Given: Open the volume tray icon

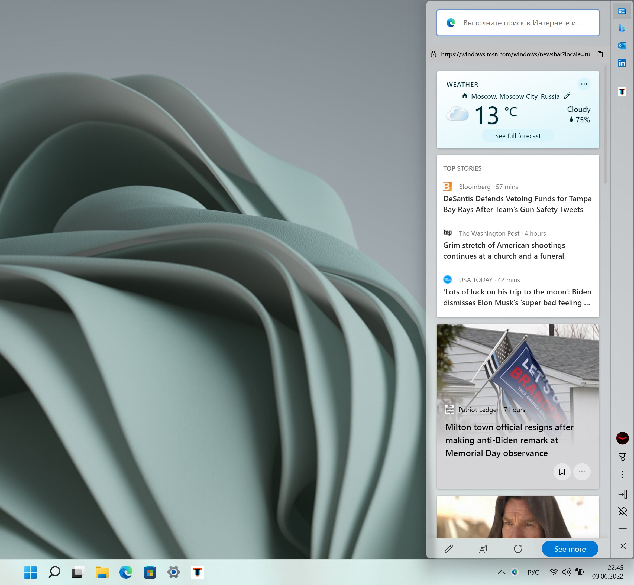Looking at the screenshot, I should pos(567,572).
